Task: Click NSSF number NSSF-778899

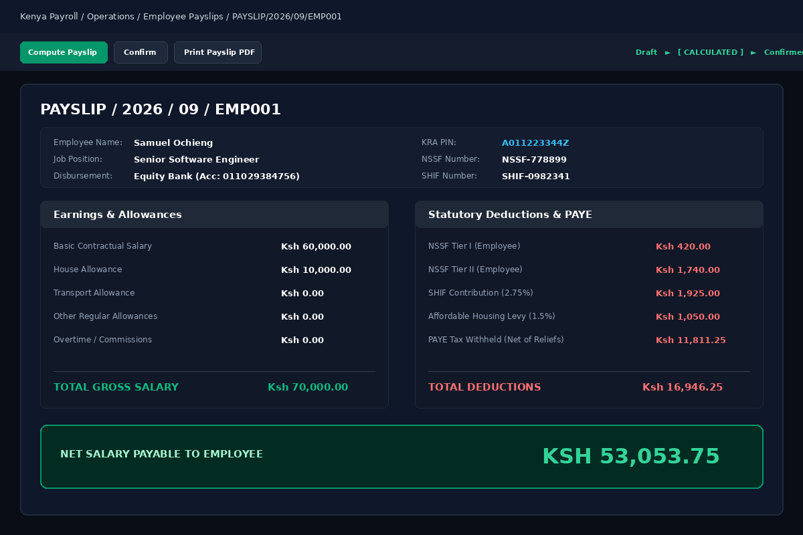Action: pyautogui.click(x=534, y=160)
